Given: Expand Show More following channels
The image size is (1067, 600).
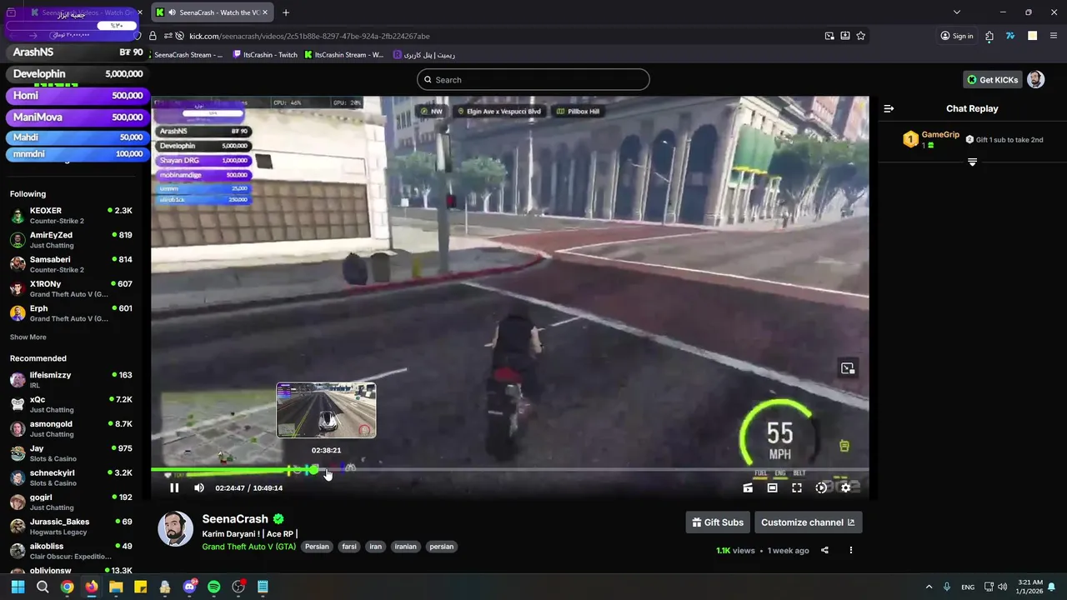Looking at the screenshot, I should 28,337.
